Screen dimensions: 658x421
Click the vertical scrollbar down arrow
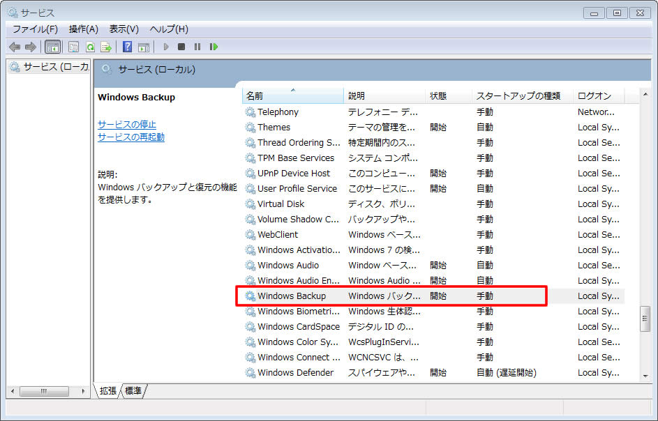point(645,376)
